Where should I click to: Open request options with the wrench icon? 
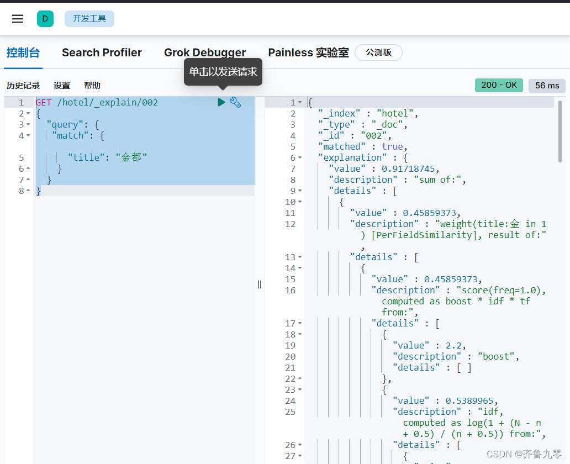pos(235,102)
